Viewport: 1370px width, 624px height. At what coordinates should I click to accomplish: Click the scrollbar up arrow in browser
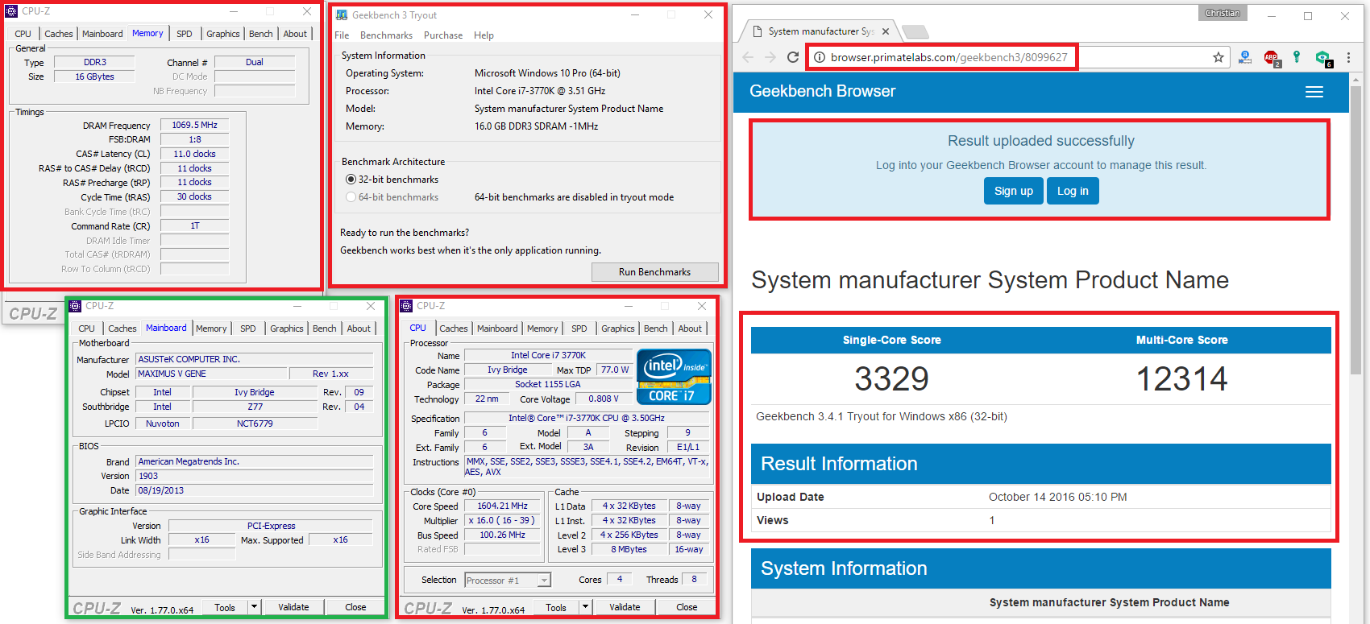point(1356,80)
